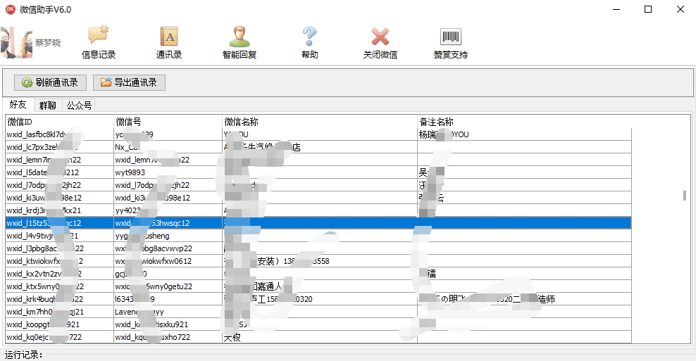
Task: Click the vertical scrollbar thumb
Action: pos(684,196)
